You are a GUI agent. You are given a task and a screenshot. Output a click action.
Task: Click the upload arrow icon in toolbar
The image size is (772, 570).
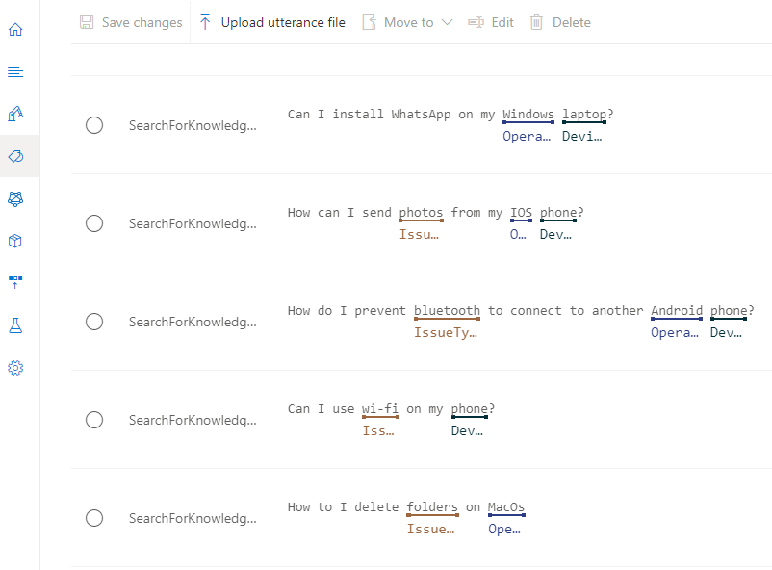click(205, 22)
